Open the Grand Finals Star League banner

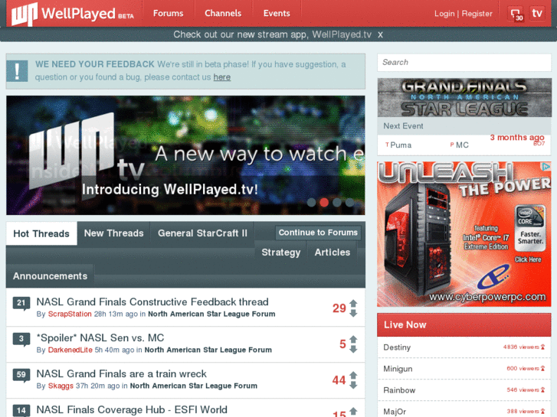tap(464, 98)
